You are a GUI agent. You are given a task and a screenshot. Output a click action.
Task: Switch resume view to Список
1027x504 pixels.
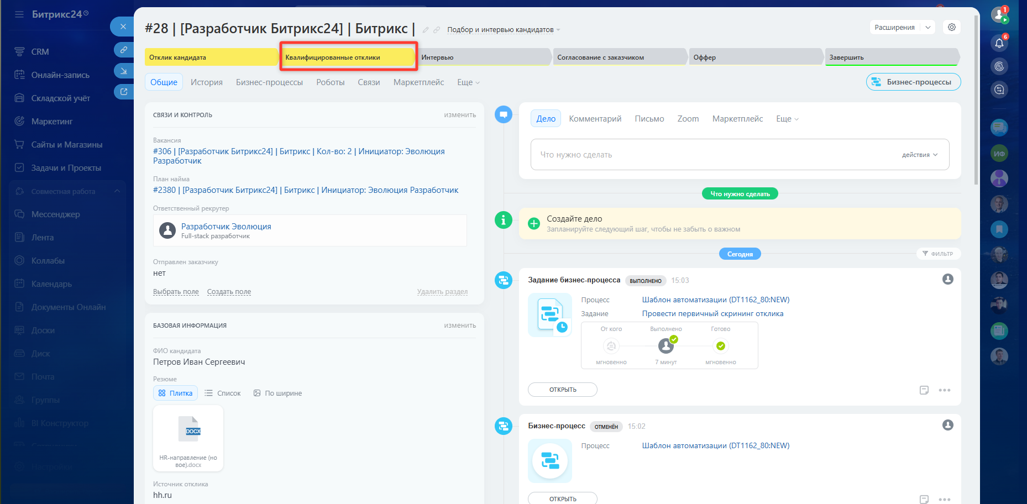[x=223, y=393]
